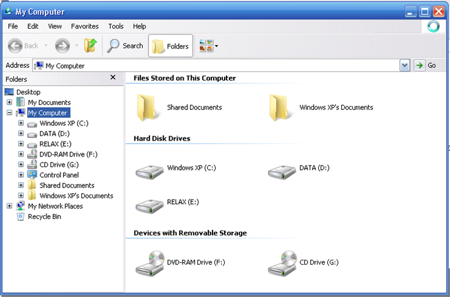Viewport: 450px width, 297px height.
Task: Minimize the My Computer window
Action: [x=411, y=12]
